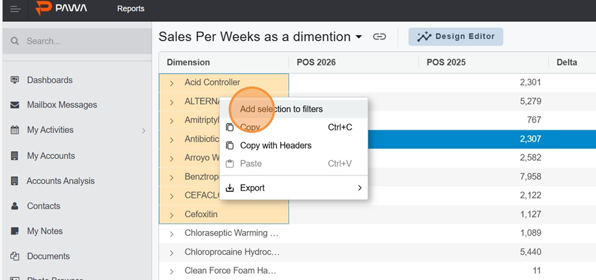Expand the Cefoxitin row

172,215
